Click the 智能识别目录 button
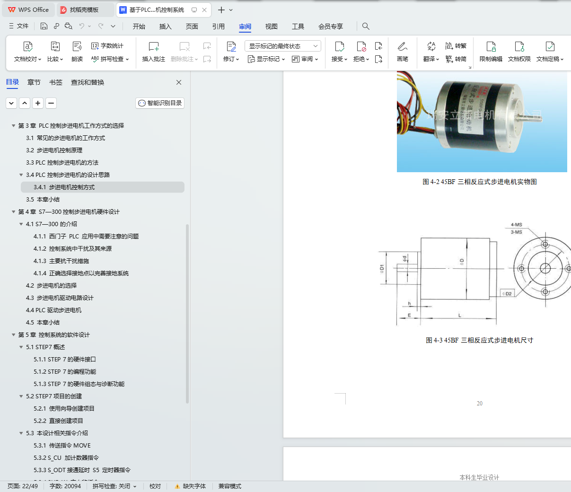The height and width of the screenshot is (492, 571). (x=160, y=103)
